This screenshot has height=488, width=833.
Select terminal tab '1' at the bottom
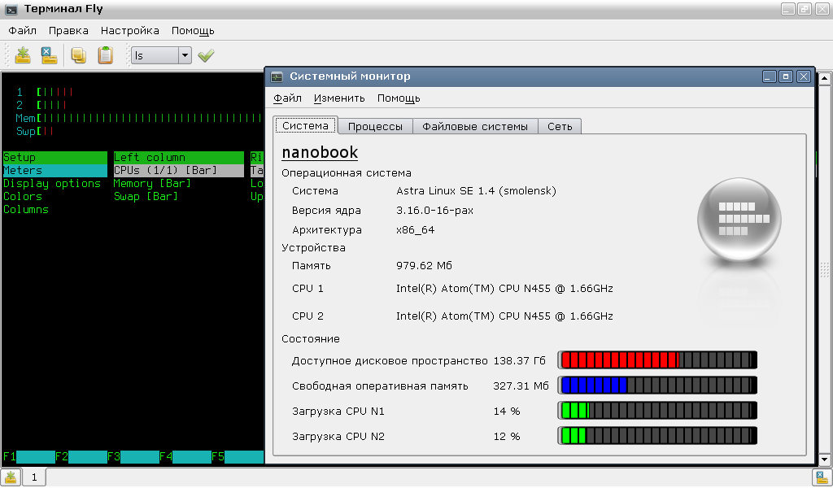[x=34, y=477]
